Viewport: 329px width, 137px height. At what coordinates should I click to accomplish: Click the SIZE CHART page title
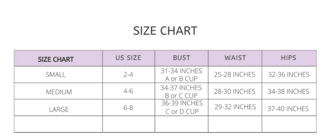pos(165,31)
